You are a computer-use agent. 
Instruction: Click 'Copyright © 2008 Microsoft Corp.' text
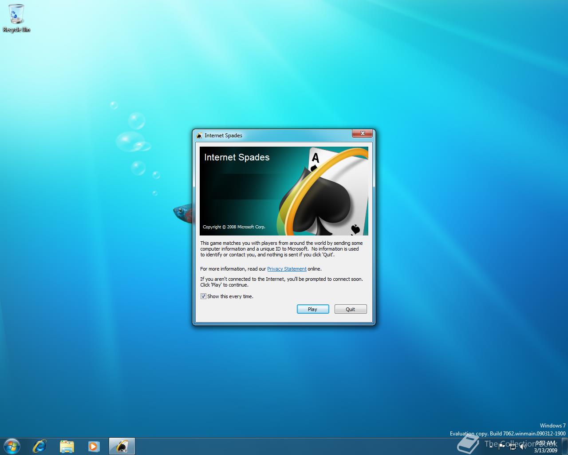point(234,227)
